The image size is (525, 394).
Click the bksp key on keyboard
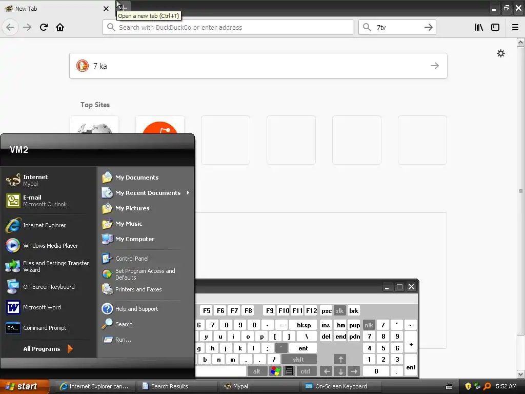[x=304, y=325]
